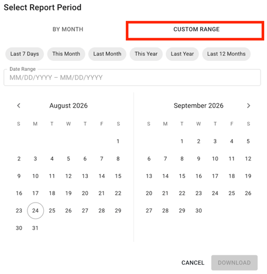
Task: Advance to next month with right chevron
Action: point(248,105)
